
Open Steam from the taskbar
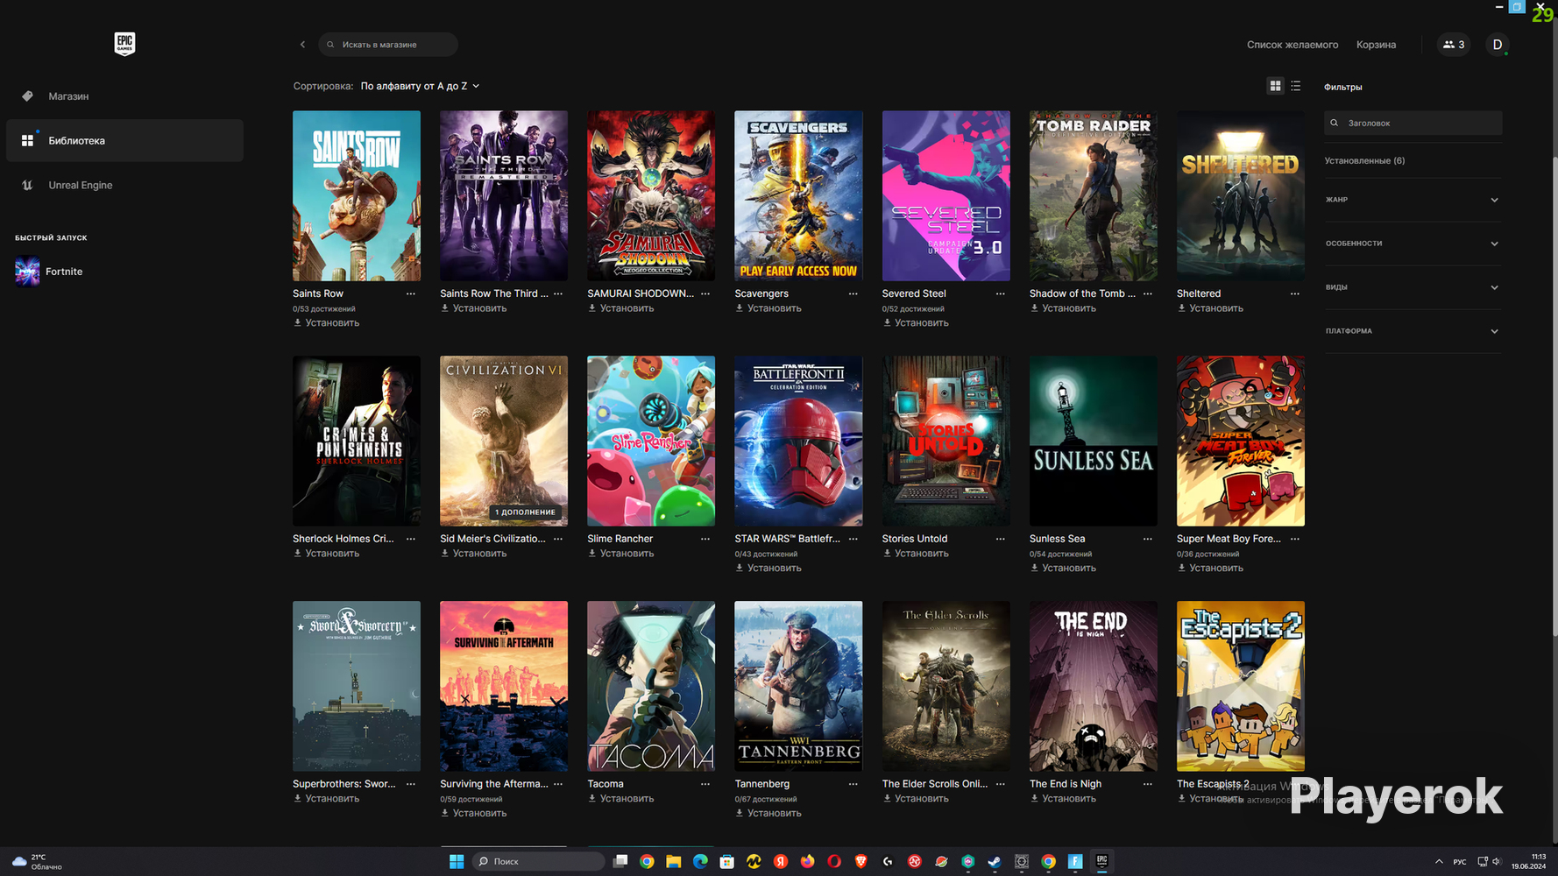point(995,861)
